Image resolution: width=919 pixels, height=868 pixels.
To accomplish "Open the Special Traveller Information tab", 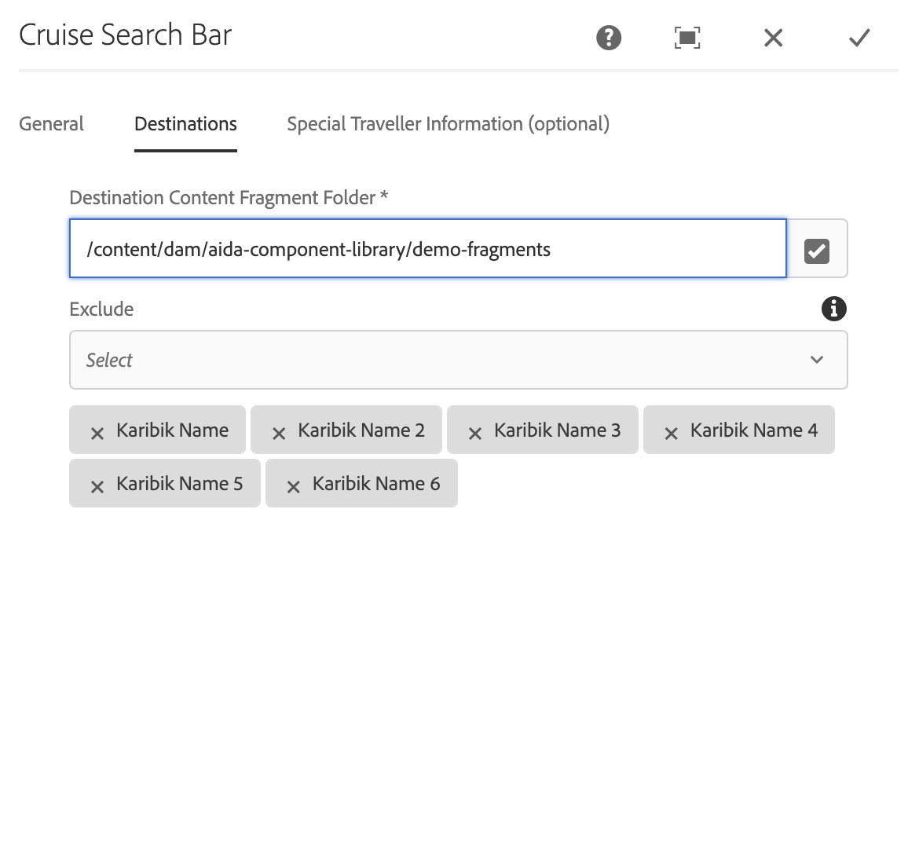I will pyautogui.click(x=448, y=123).
